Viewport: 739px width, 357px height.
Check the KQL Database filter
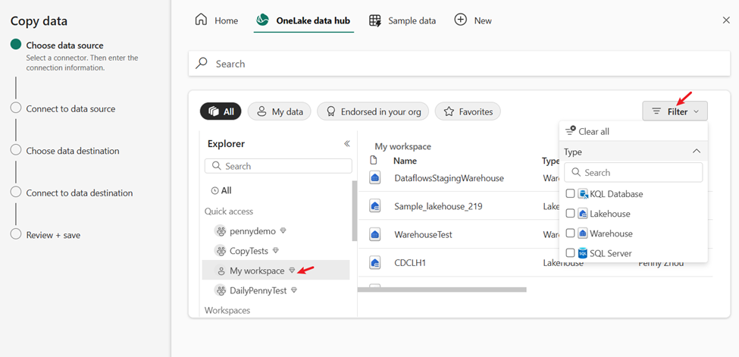pyautogui.click(x=570, y=194)
